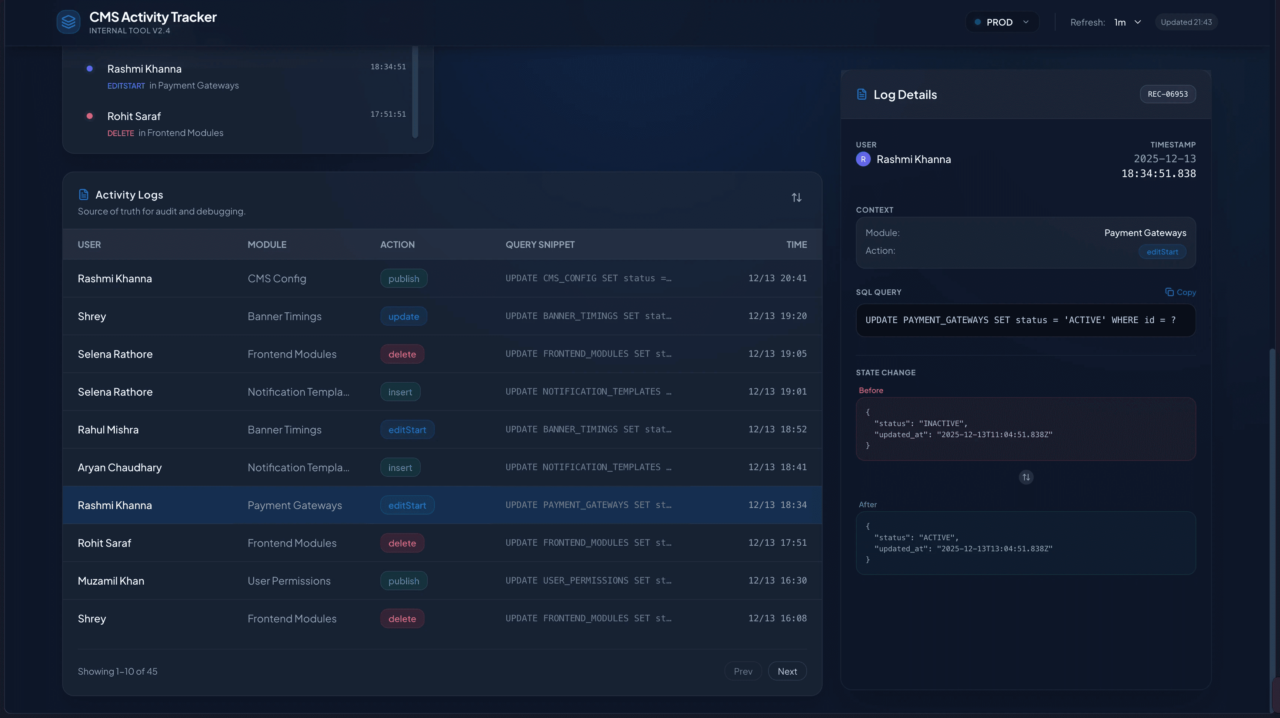
Task: Go to the Next page of logs
Action: [x=787, y=671]
